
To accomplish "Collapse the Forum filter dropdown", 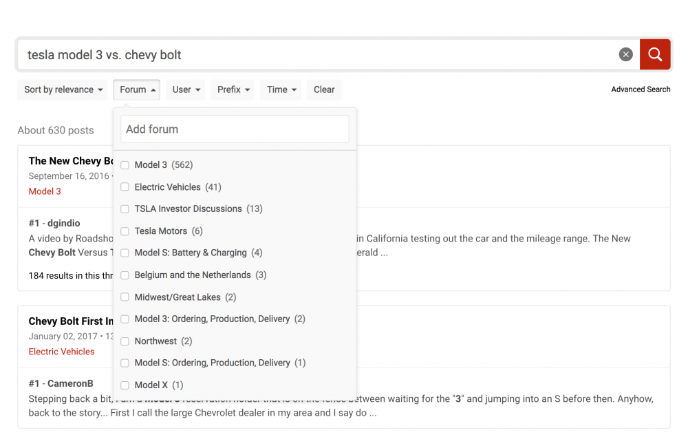I will [x=136, y=89].
